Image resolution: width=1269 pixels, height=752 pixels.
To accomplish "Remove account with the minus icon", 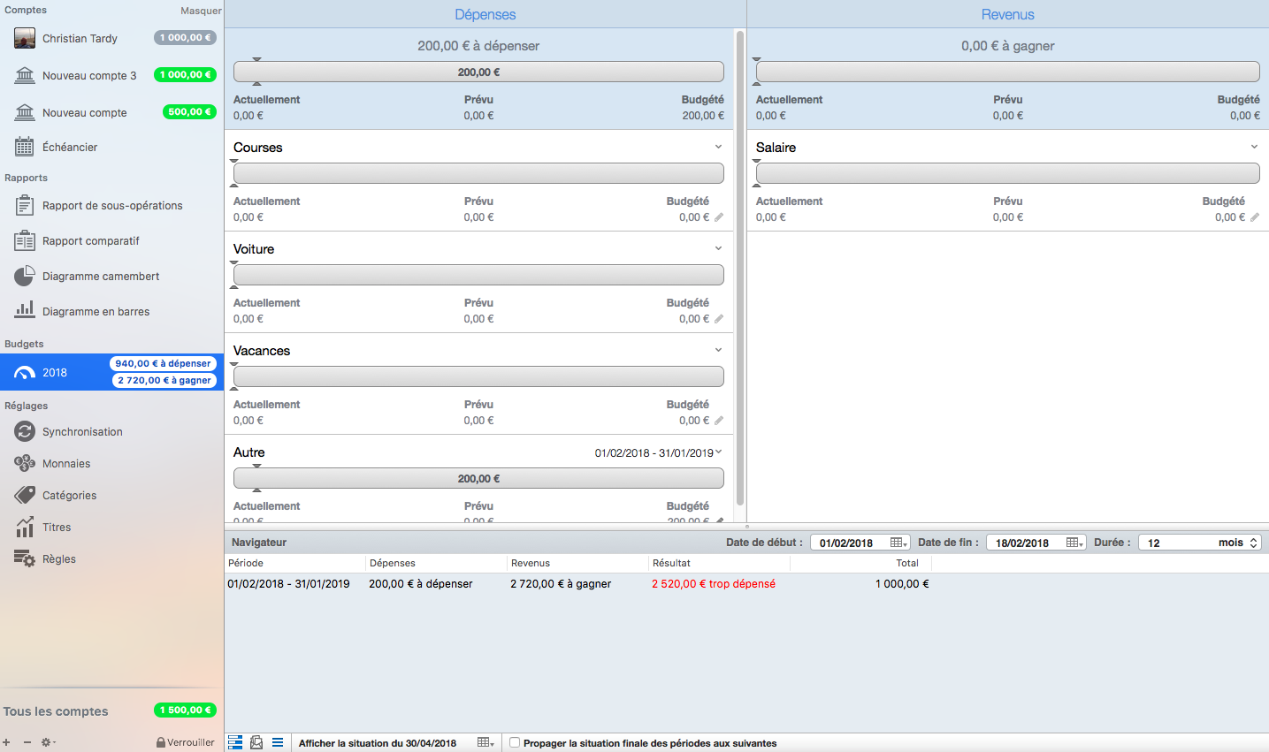I will (27, 742).
